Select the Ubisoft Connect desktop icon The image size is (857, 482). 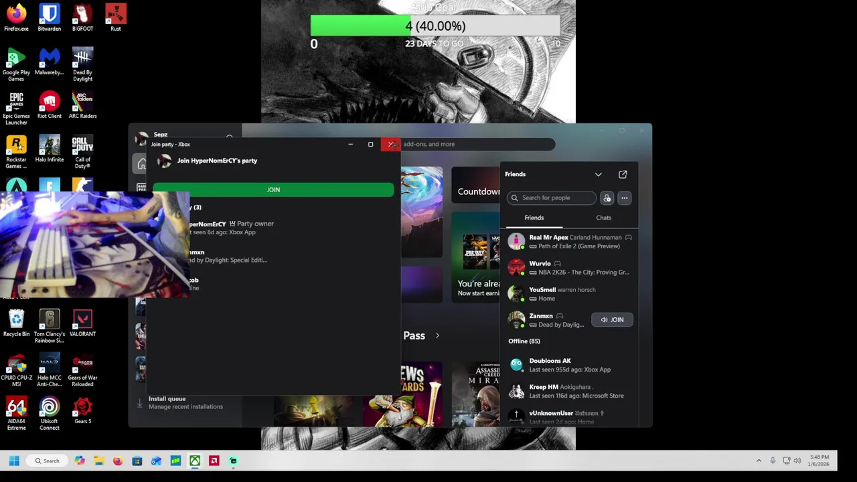click(x=49, y=414)
